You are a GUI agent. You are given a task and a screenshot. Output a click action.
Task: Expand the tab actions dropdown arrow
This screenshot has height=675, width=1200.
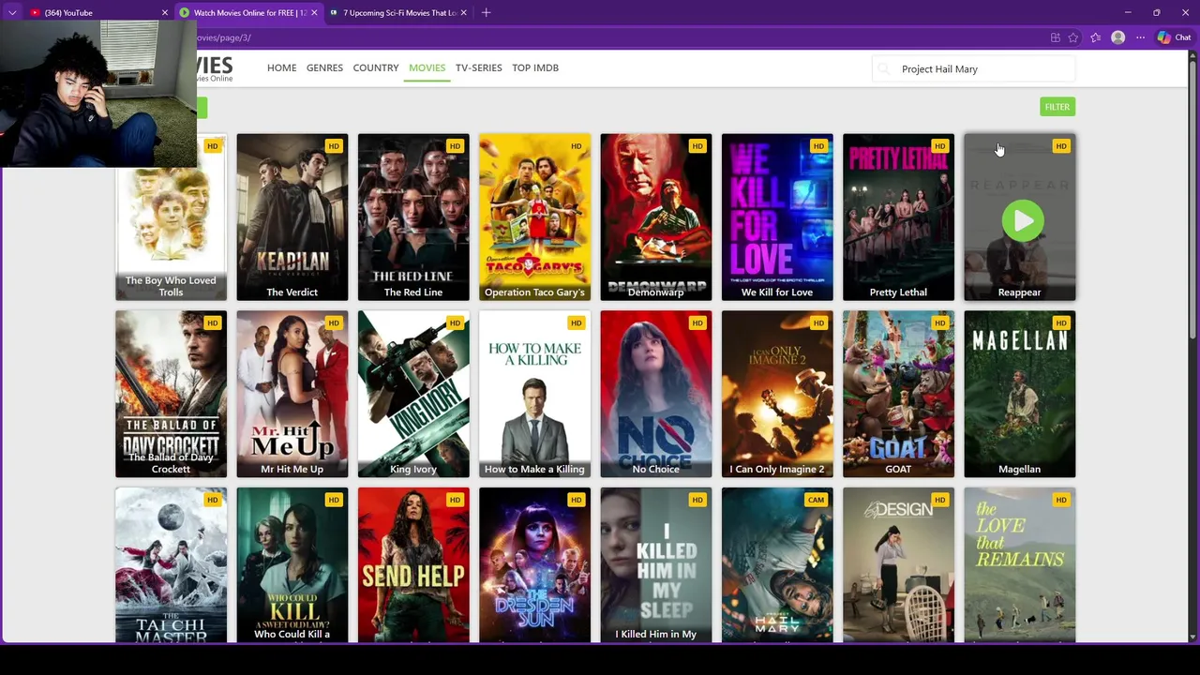pos(12,12)
